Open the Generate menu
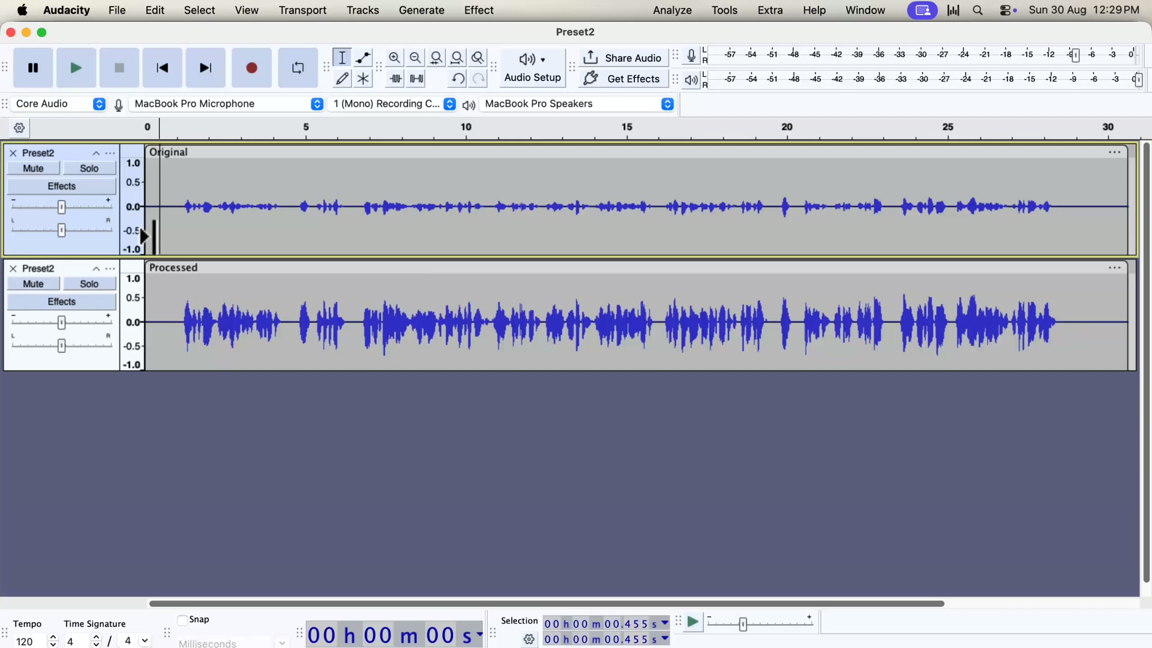 421,10
